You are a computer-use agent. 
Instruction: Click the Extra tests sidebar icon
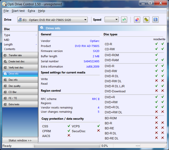5,104
